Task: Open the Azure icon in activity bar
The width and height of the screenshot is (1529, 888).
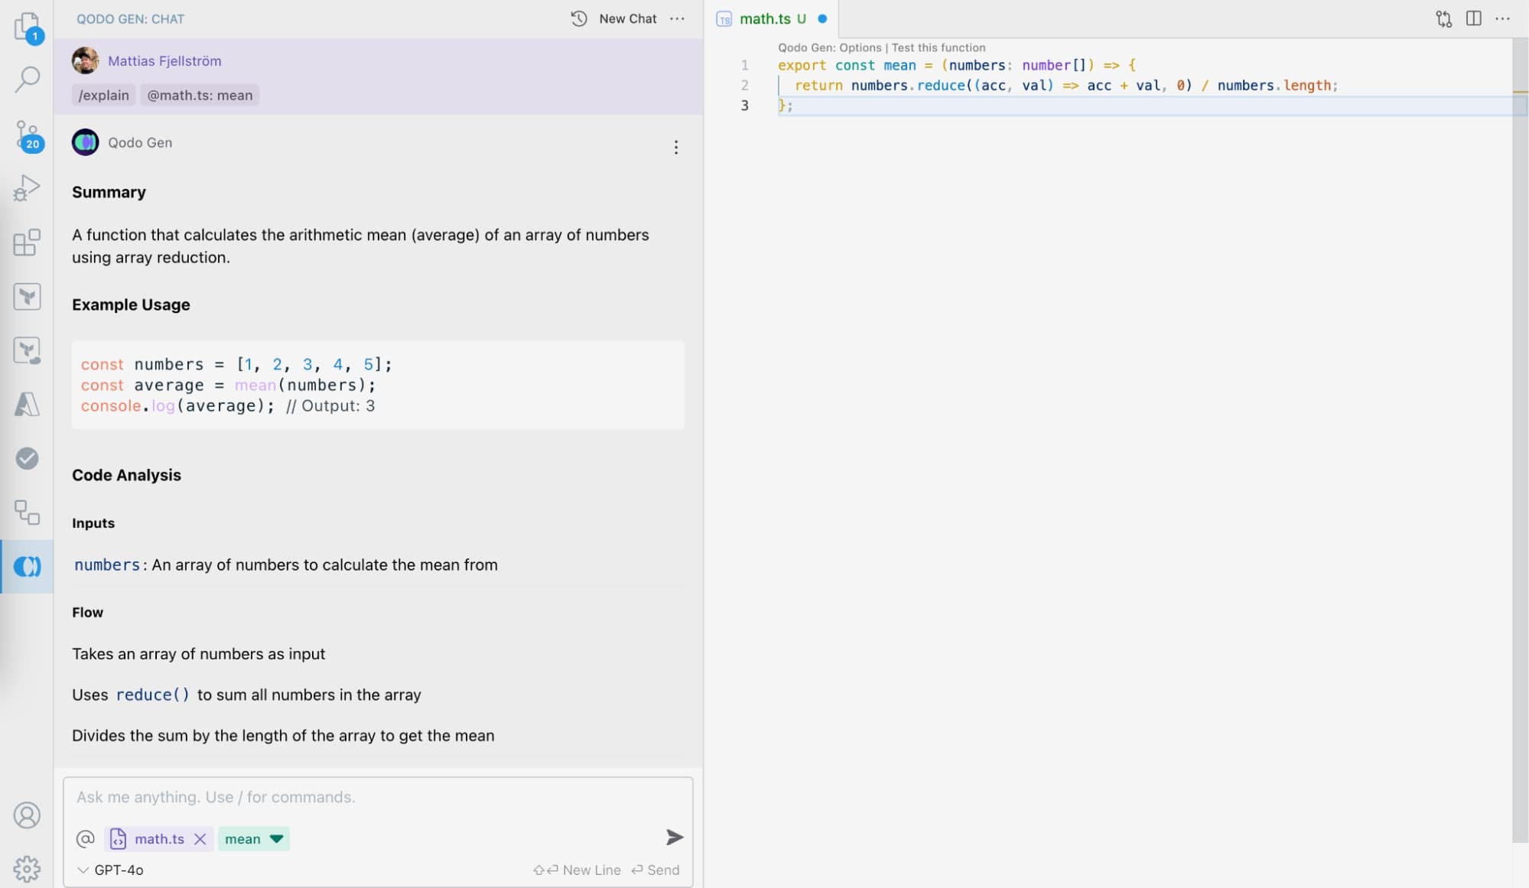Action: [x=27, y=404]
